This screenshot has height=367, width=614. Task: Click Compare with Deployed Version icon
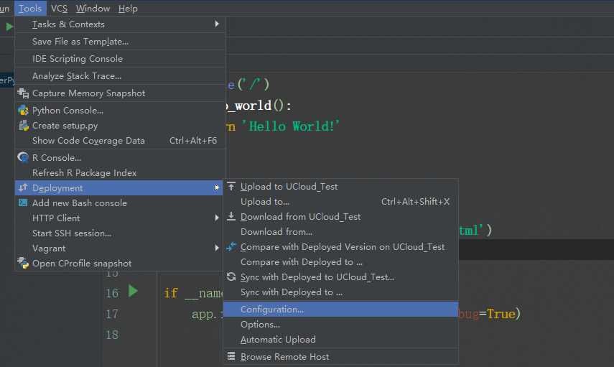231,247
